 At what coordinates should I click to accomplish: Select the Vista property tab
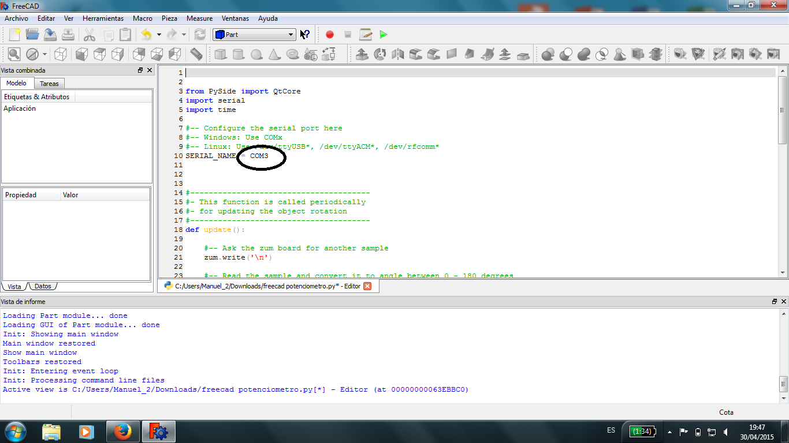click(14, 286)
